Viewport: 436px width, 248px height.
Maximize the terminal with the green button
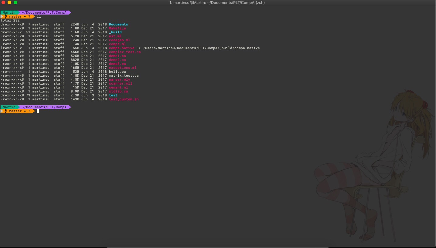tap(15, 2)
